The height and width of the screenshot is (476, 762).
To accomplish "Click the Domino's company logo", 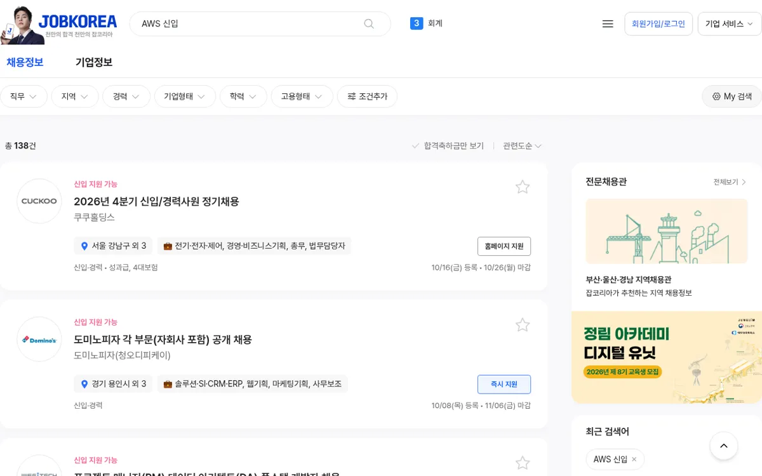I will pos(39,340).
